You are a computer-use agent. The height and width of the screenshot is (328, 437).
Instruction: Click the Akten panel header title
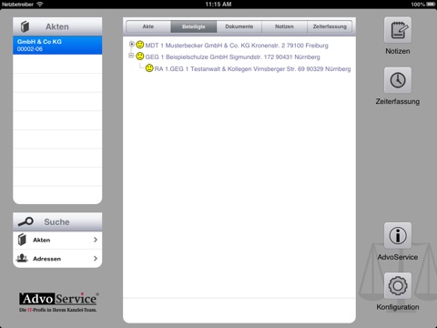click(57, 26)
